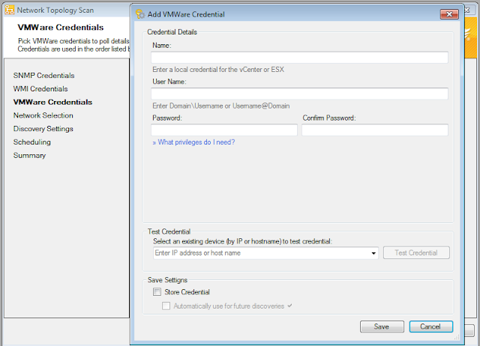
Task: Switch to Discovery Settings step
Action: coord(43,129)
